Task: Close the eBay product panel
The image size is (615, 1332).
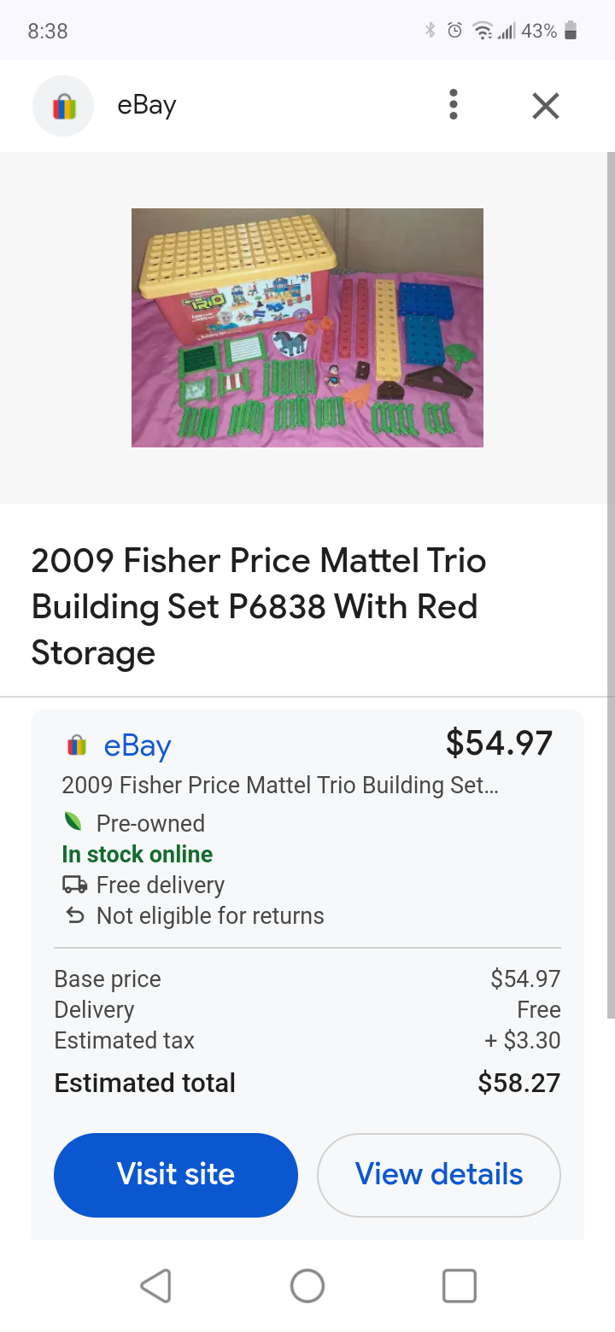Action: pyautogui.click(x=545, y=106)
